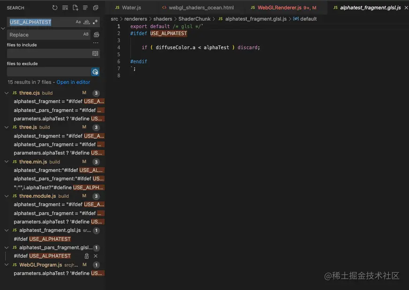
Task: Toggle search details ellipsis
Action: pos(96,43)
